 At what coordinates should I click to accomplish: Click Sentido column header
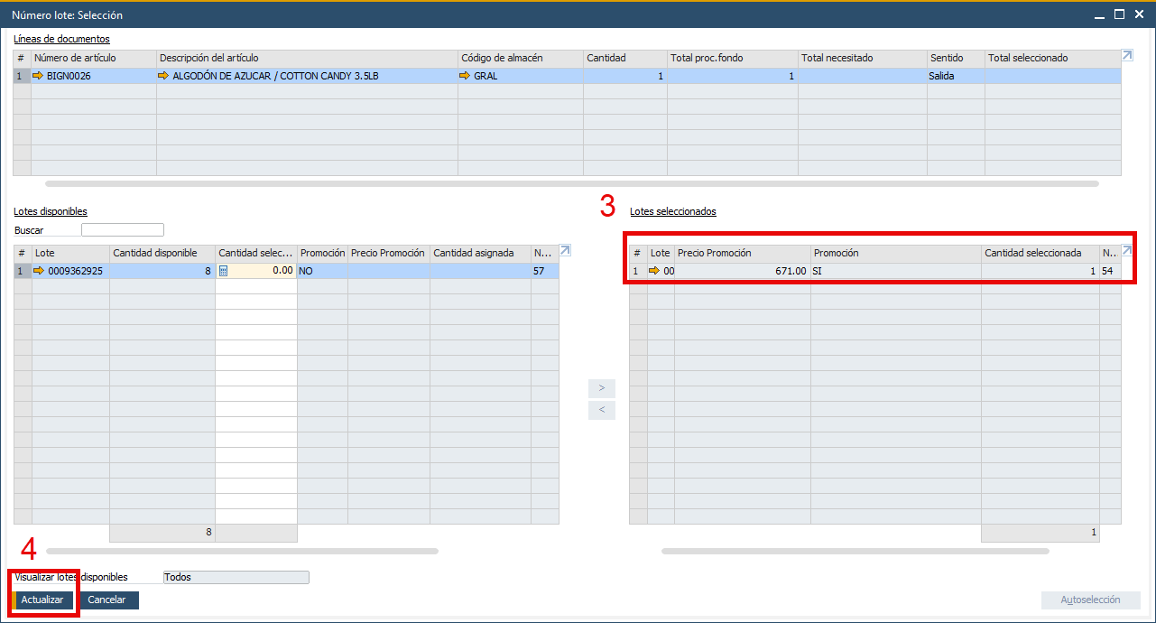point(956,58)
